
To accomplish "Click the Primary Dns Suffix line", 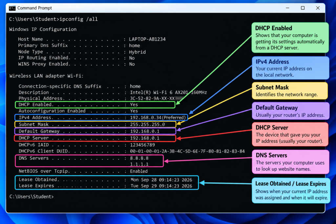I will click(79, 45).
